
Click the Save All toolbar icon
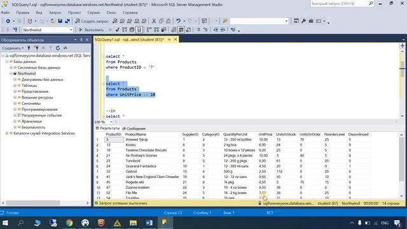(x=67, y=21)
